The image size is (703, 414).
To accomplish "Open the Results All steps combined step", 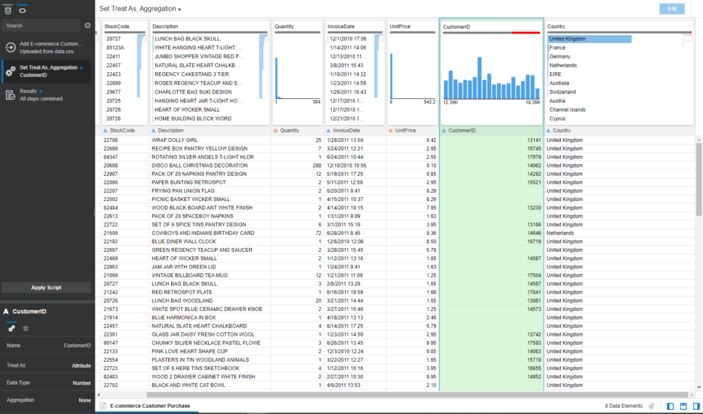I will pos(47,95).
